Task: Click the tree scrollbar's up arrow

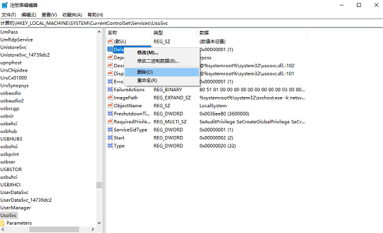Action: pyautogui.click(x=99, y=32)
